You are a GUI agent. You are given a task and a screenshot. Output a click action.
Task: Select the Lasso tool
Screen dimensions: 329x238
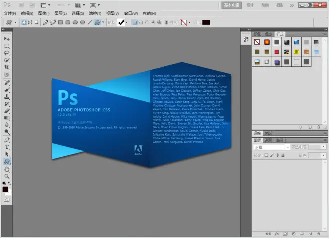[7, 52]
